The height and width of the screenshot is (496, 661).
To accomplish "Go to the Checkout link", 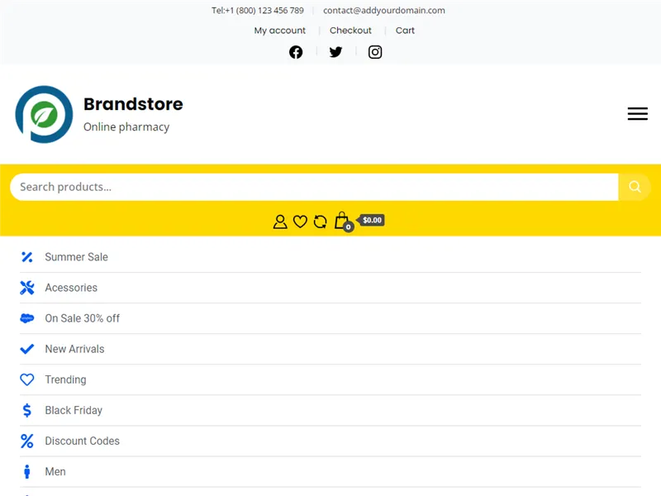I will [x=350, y=31].
